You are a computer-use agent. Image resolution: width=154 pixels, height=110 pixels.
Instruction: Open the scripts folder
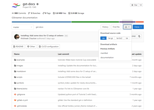(x=20, y=77)
